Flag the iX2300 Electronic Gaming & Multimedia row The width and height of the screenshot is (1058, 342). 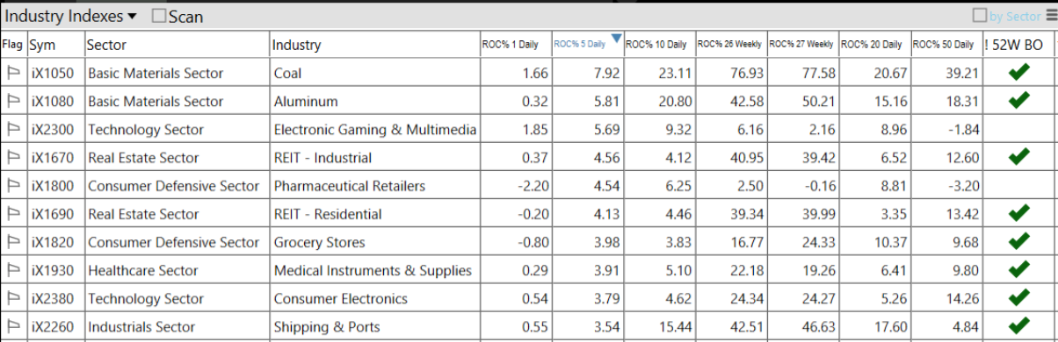pyautogui.click(x=13, y=130)
